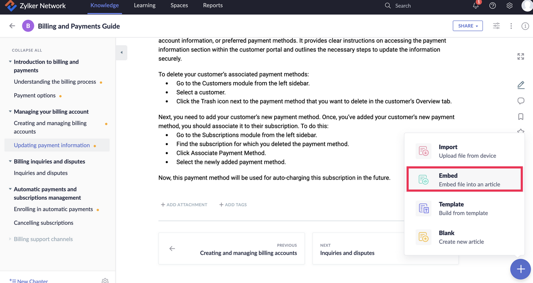Click ADD ATTACHMENT link
The width and height of the screenshot is (533, 283).
tap(184, 205)
